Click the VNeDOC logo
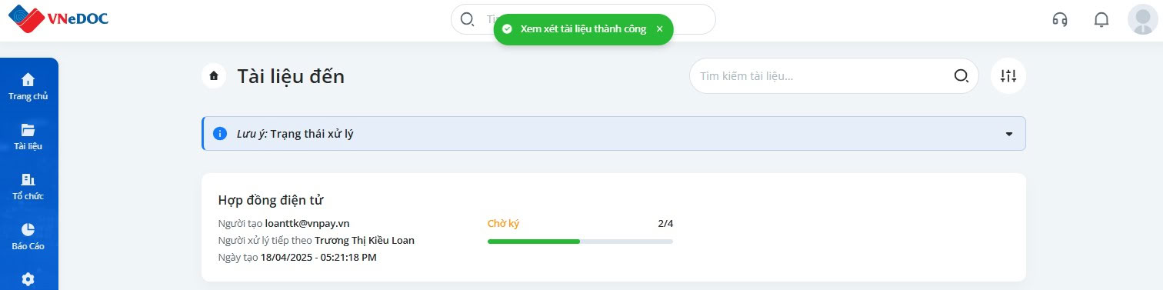This screenshot has height=290, width=1163. tap(58, 19)
